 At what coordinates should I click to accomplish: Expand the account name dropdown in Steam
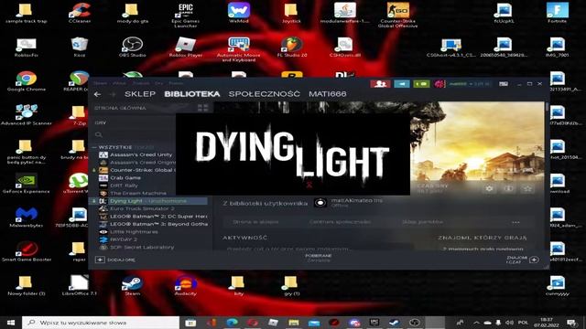pos(469,84)
